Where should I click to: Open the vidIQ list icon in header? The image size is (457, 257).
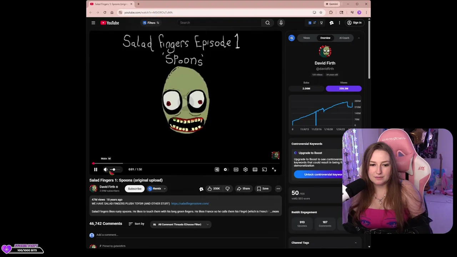pyautogui.click(x=315, y=23)
